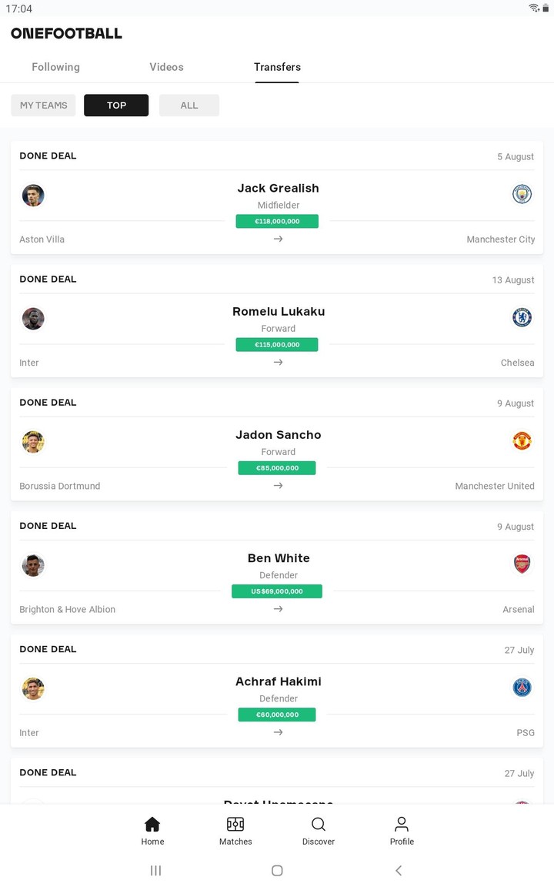Tap the €85,000,000 fee badge for Sancho
Image resolution: width=554 pixels, height=887 pixels.
pyautogui.click(x=277, y=468)
